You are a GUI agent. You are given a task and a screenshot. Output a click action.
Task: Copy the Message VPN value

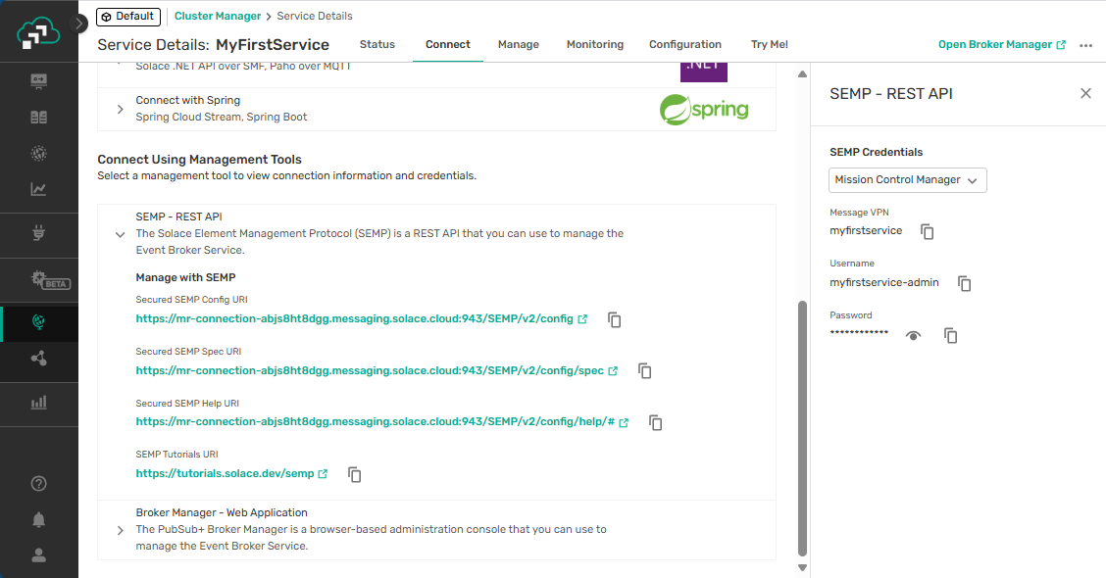[x=928, y=231]
